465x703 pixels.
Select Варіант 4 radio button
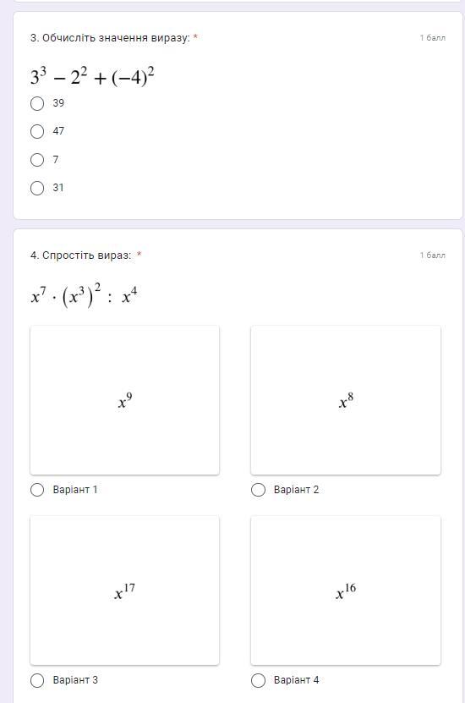point(258,680)
